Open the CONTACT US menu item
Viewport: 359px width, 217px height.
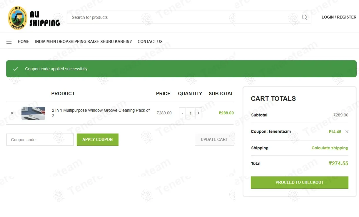coord(150,41)
